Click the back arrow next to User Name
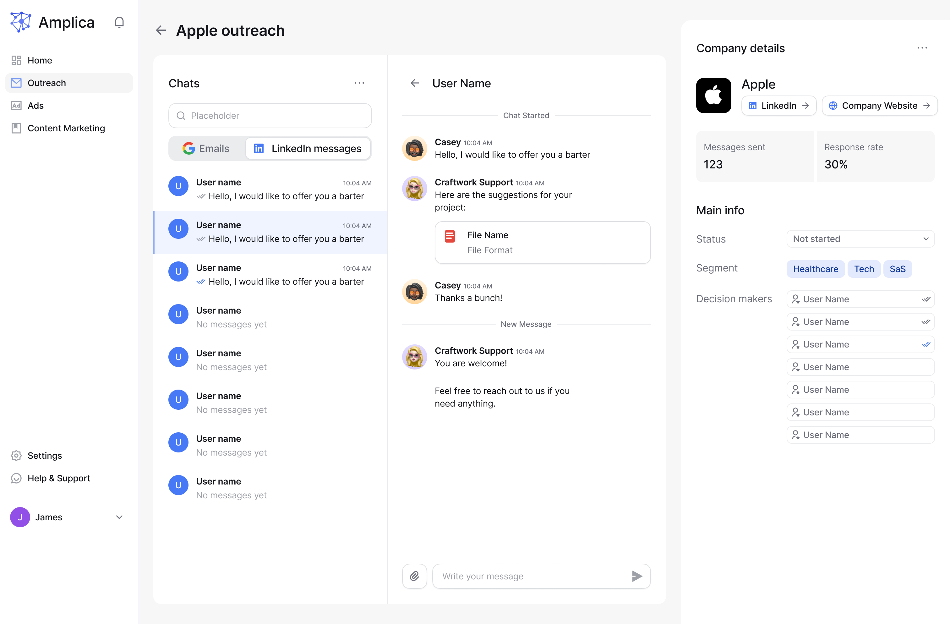 (x=415, y=83)
